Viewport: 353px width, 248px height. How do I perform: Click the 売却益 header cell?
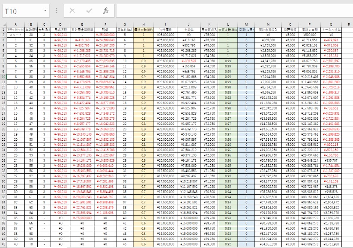click(x=188, y=30)
